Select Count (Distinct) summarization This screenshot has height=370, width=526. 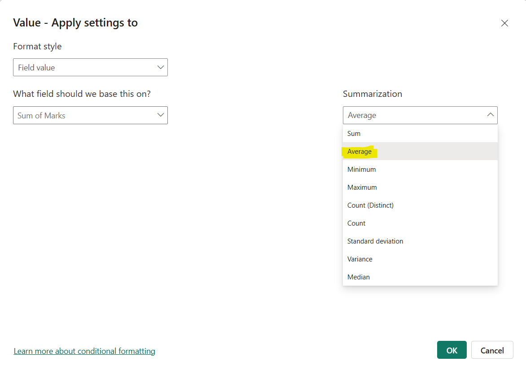[370, 205]
